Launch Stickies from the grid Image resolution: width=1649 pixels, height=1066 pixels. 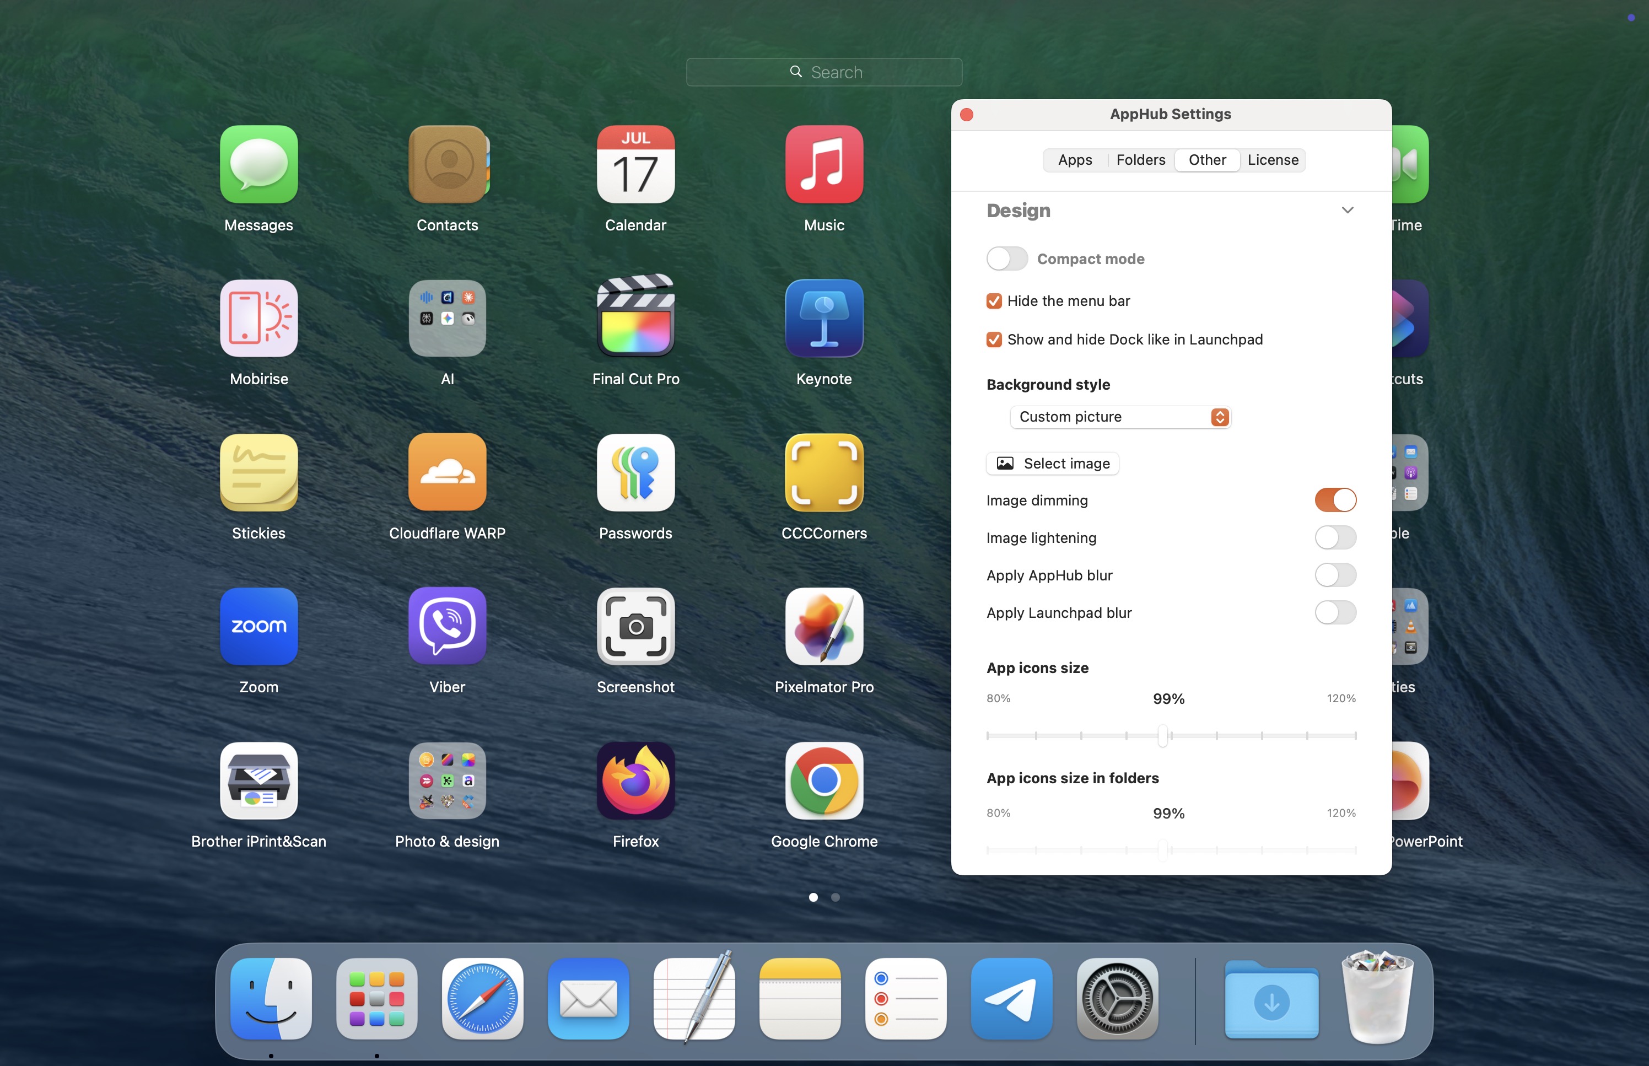[259, 473]
